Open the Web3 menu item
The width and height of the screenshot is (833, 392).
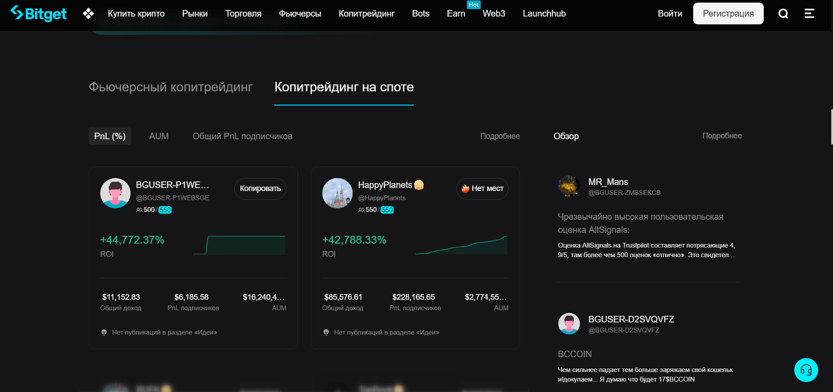coord(494,13)
